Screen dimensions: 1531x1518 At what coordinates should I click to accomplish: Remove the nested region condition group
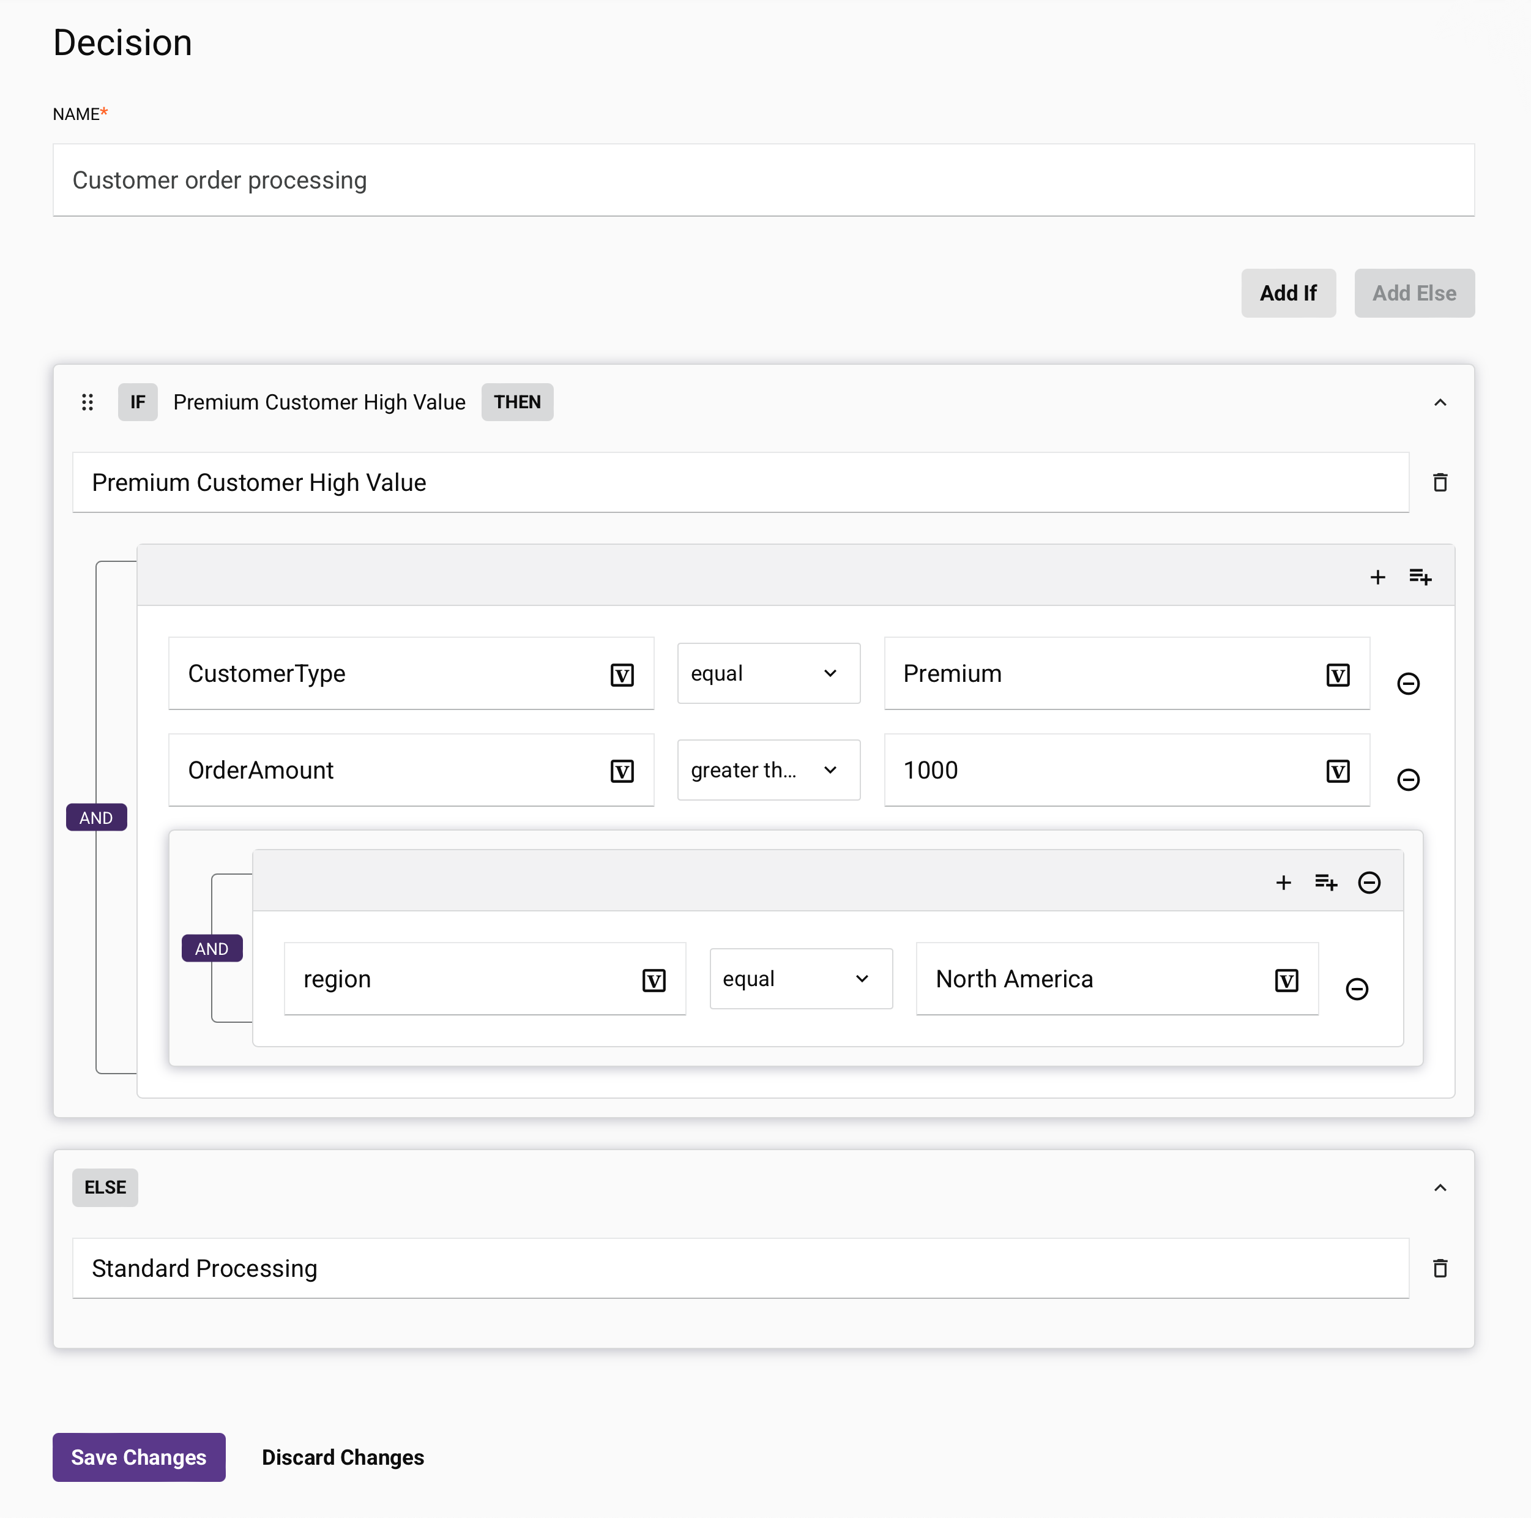coord(1369,881)
